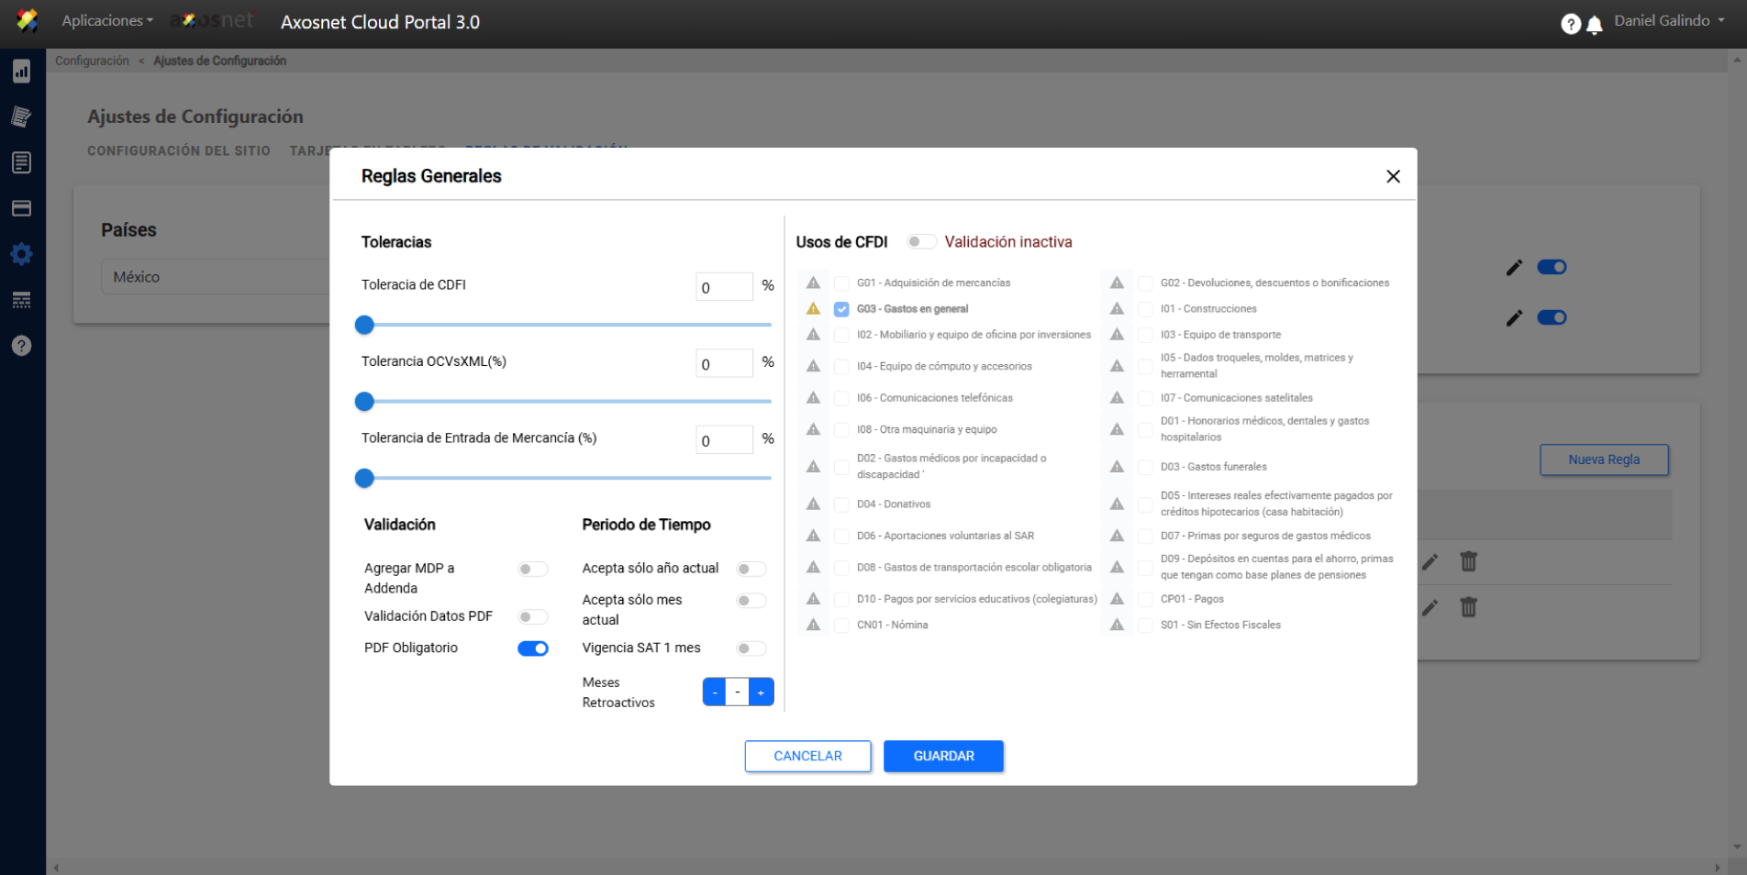Increase Meses Retroactivos with plus button
Image resolution: width=1747 pixels, height=875 pixels.
point(761,692)
